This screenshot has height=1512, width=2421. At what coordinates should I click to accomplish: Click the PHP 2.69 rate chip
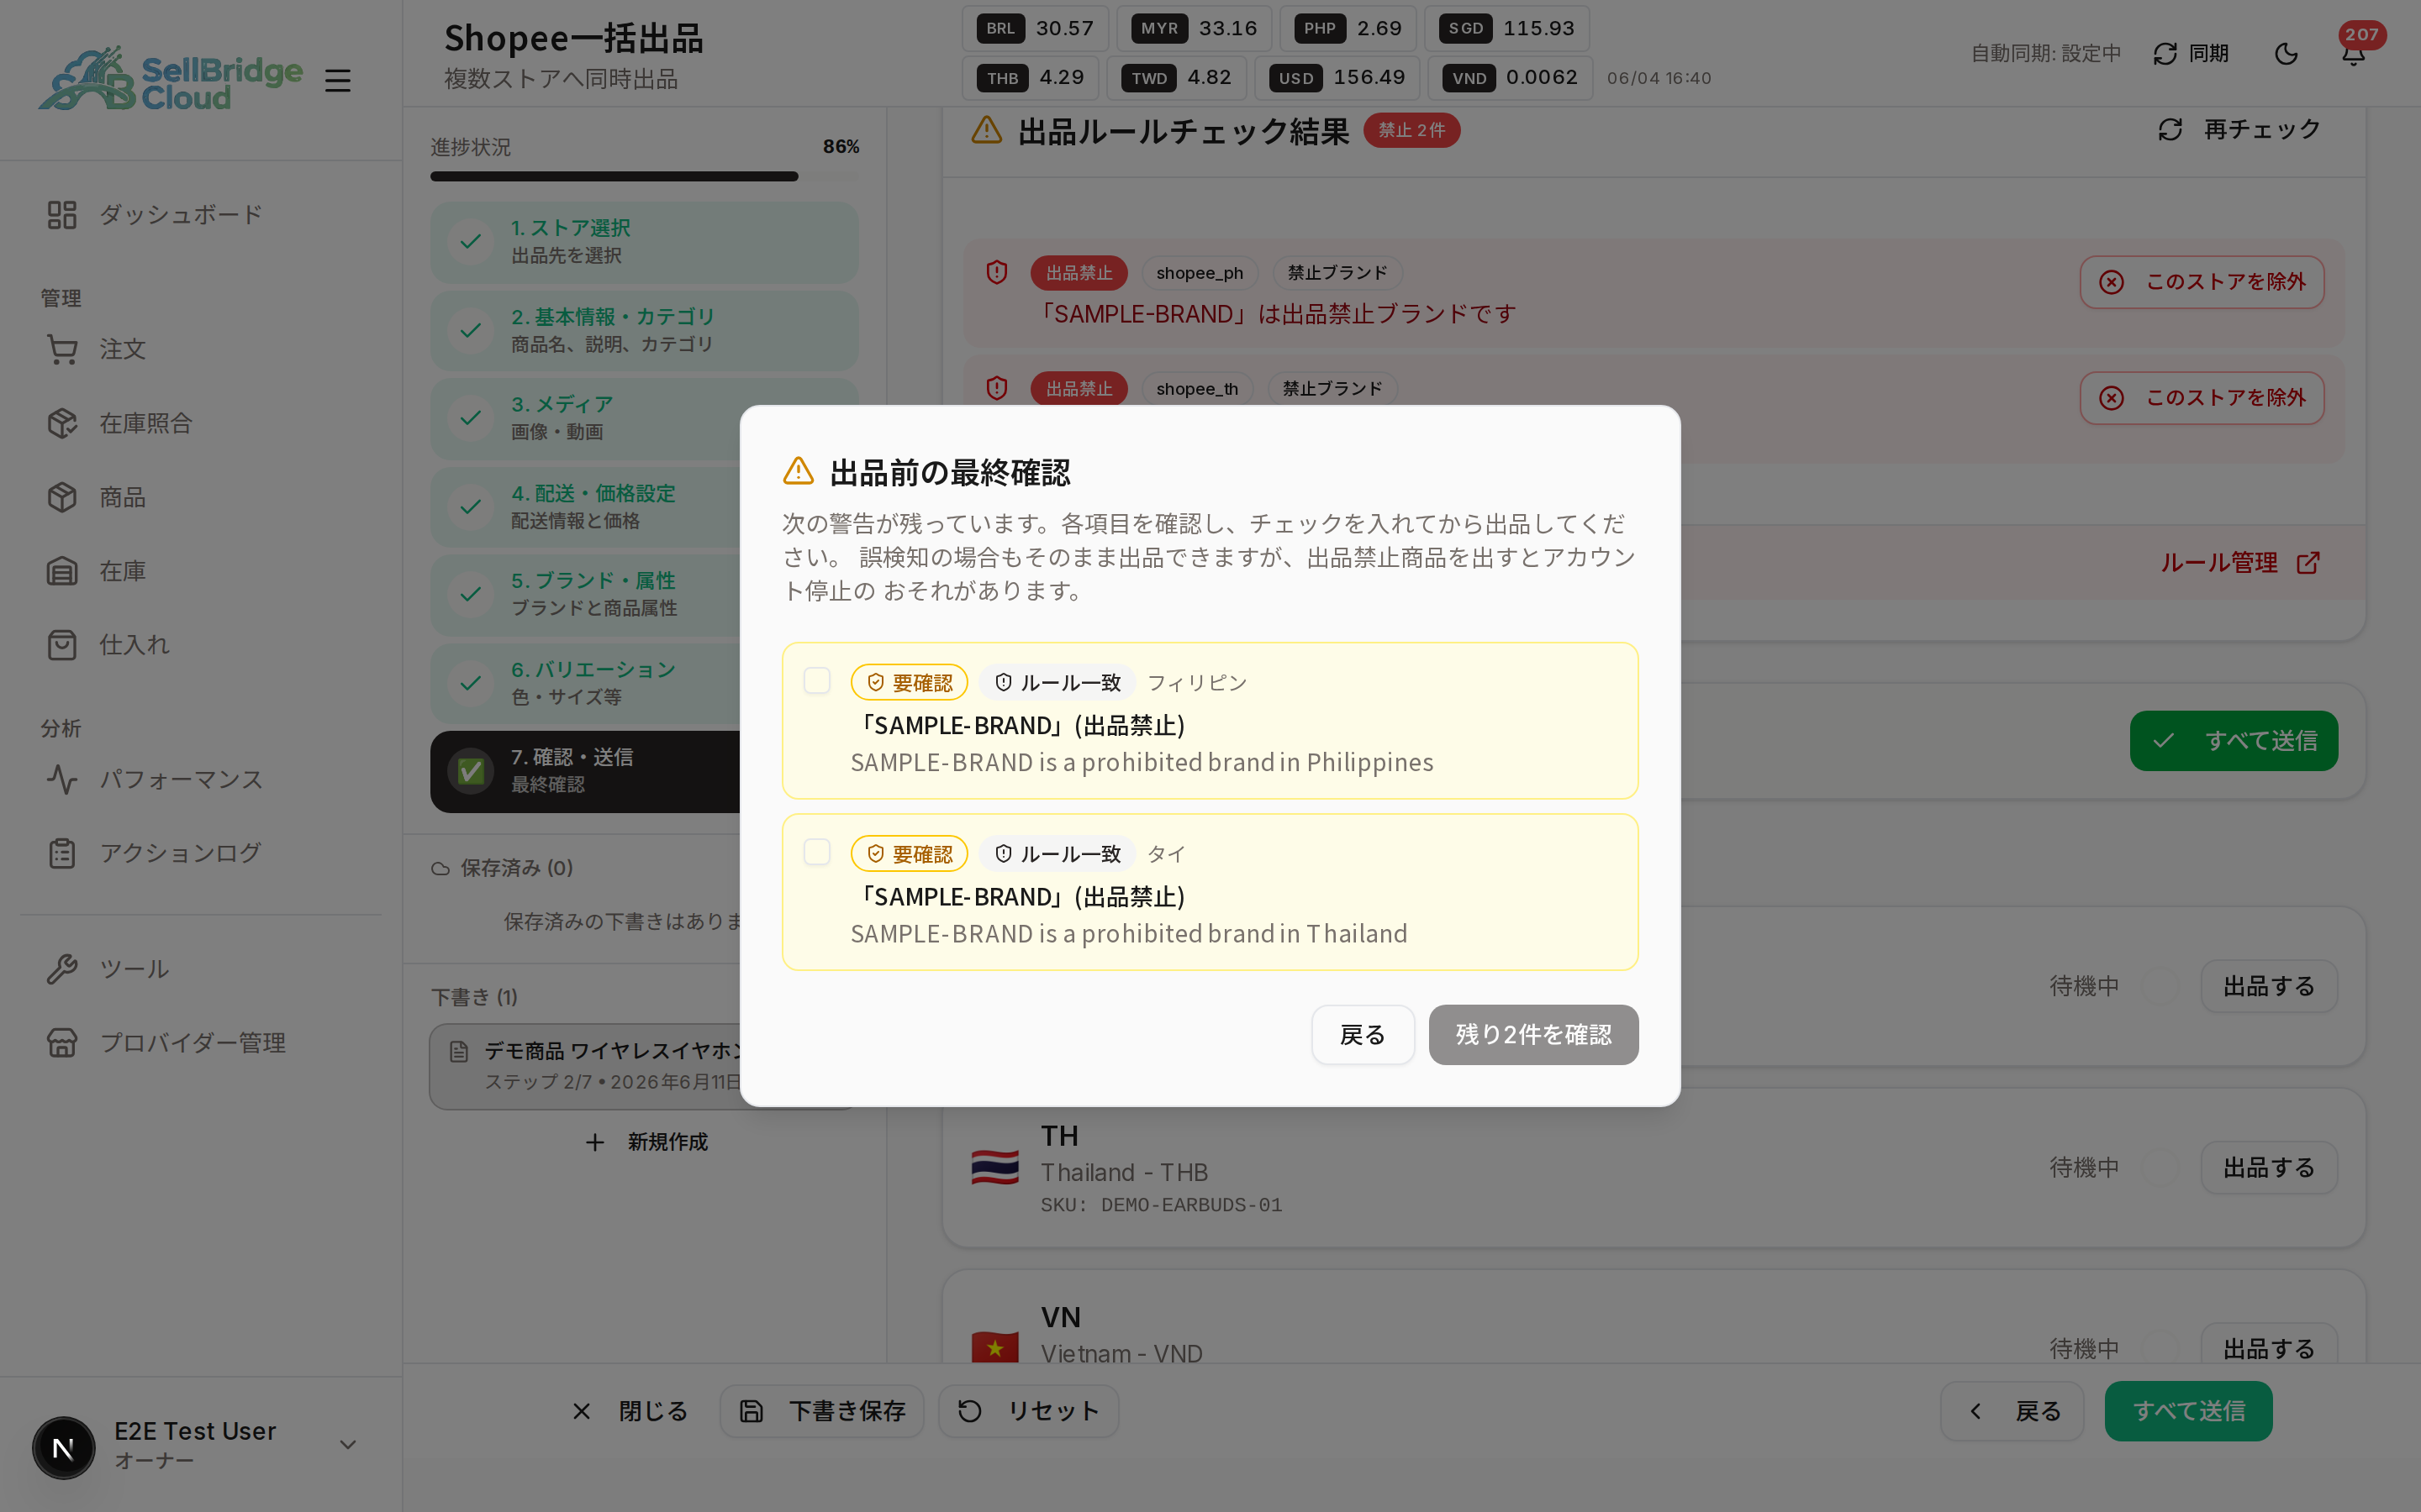[1348, 28]
